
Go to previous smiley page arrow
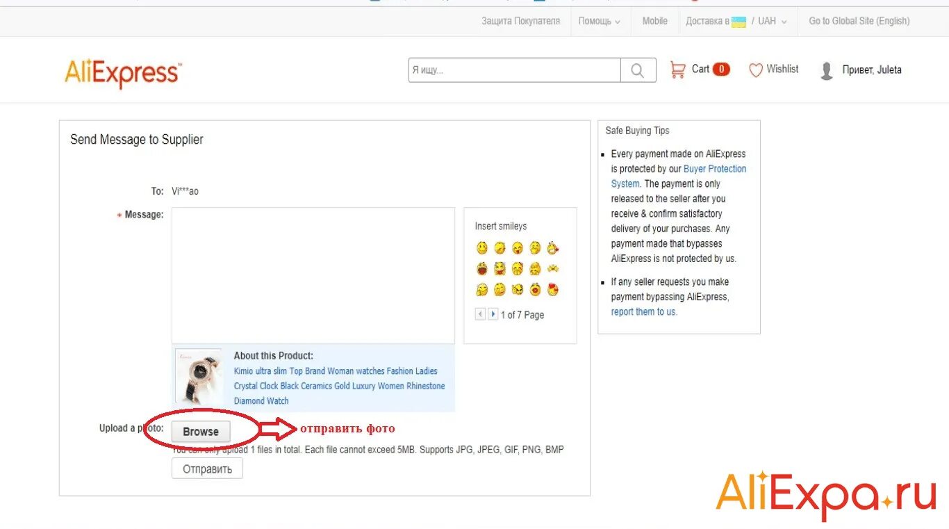480,314
